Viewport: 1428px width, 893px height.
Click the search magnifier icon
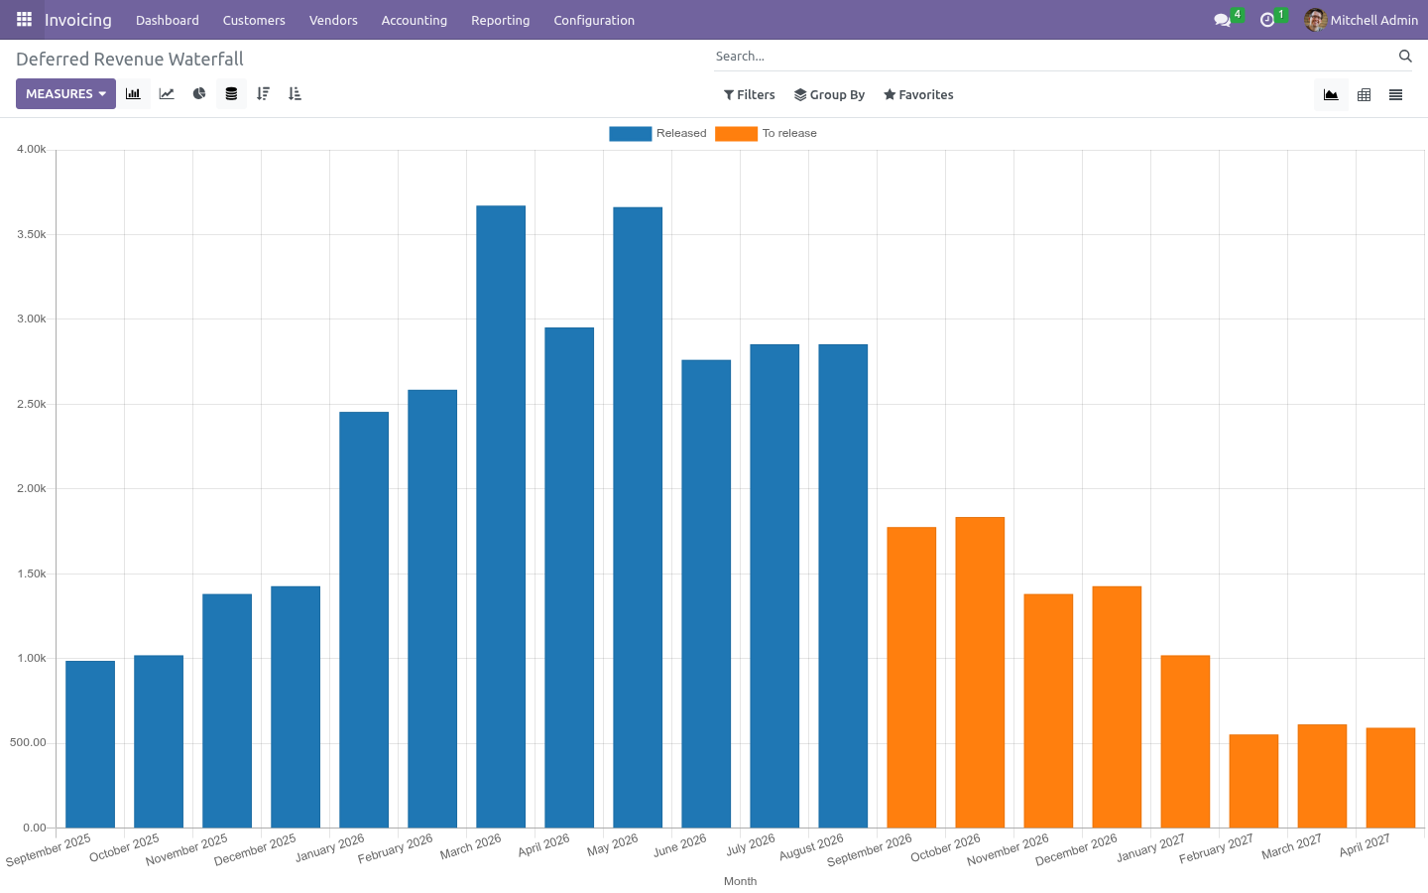(x=1405, y=57)
